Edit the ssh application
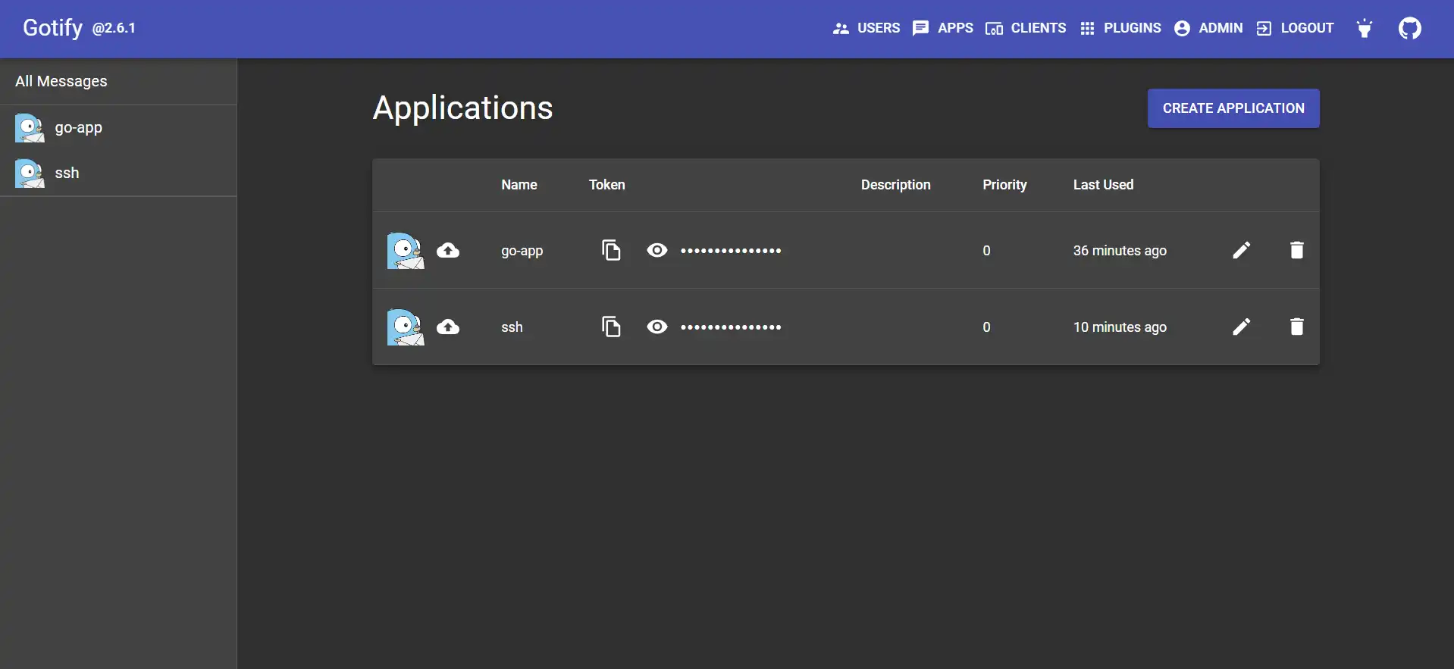The height and width of the screenshot is (669, 1454). (x=1241, y=327)
